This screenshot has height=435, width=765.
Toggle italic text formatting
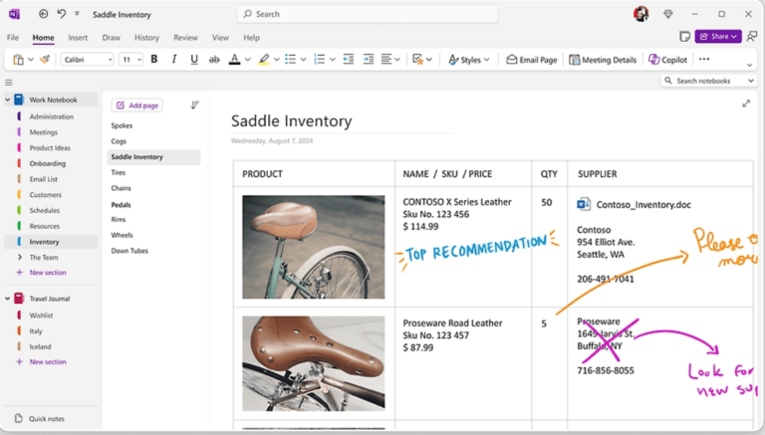pyautogui.click(x=173, y=60)
